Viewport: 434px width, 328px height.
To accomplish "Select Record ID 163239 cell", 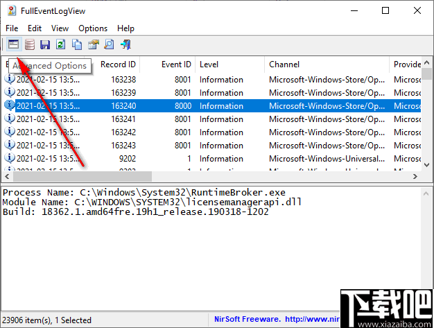I will pyautogui.click(x=123, y=93).
